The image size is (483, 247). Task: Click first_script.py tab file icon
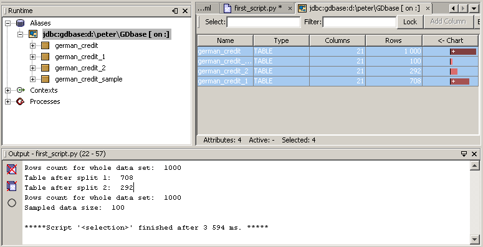tap(227, 8)
